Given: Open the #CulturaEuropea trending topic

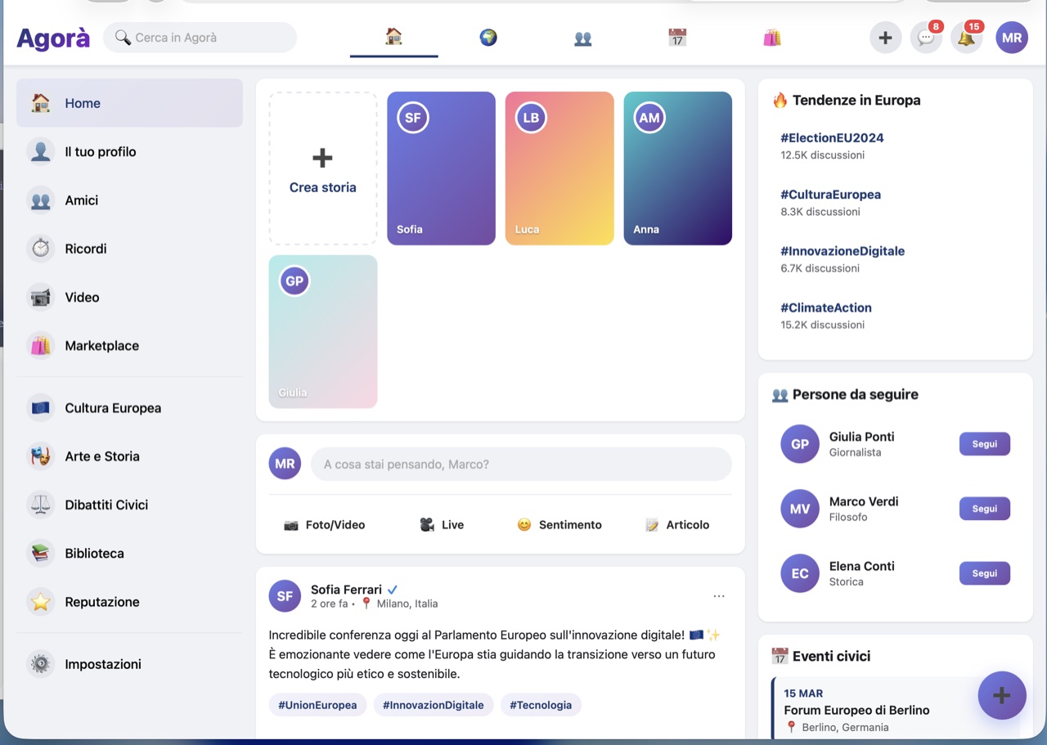Looking at the screenshot, I should point(830,195).
